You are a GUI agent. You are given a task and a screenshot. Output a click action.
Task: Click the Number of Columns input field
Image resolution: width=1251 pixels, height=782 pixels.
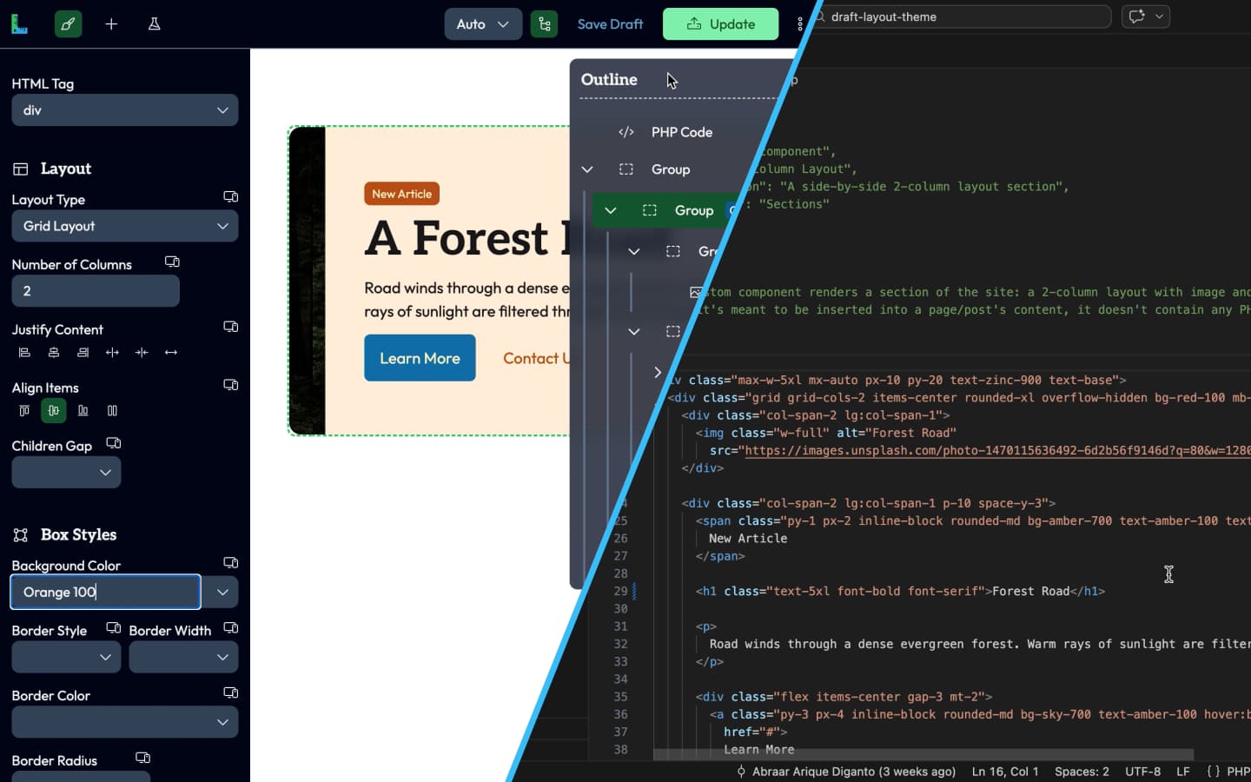96,291
